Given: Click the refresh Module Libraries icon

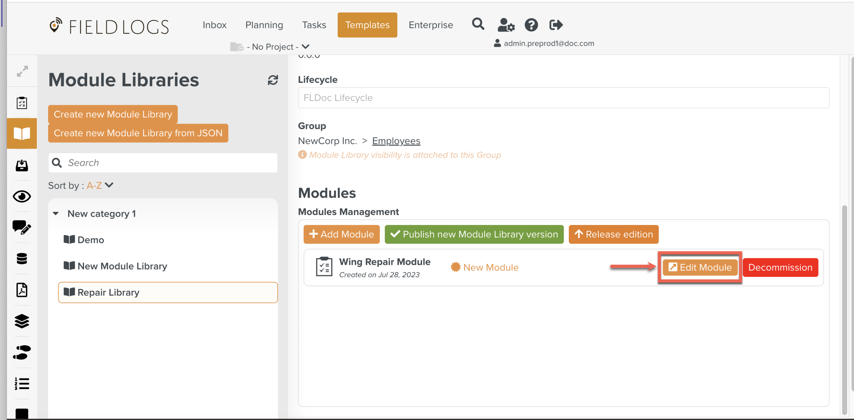Looking at the screenshot, I should point(273,80).
